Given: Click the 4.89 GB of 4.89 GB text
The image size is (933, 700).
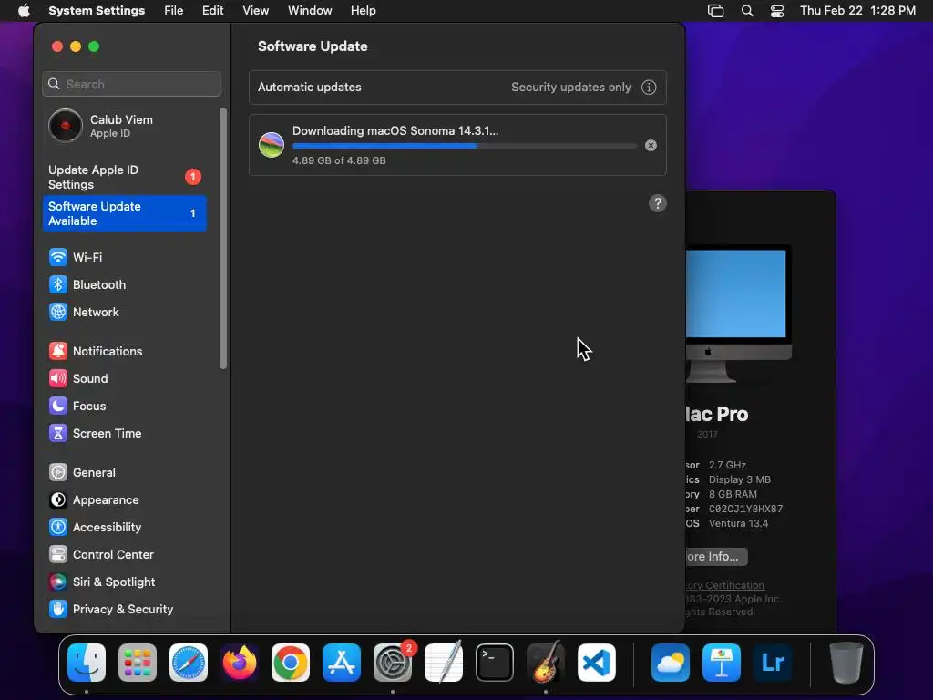Looking at the screenshot, I should coord(339,160).
